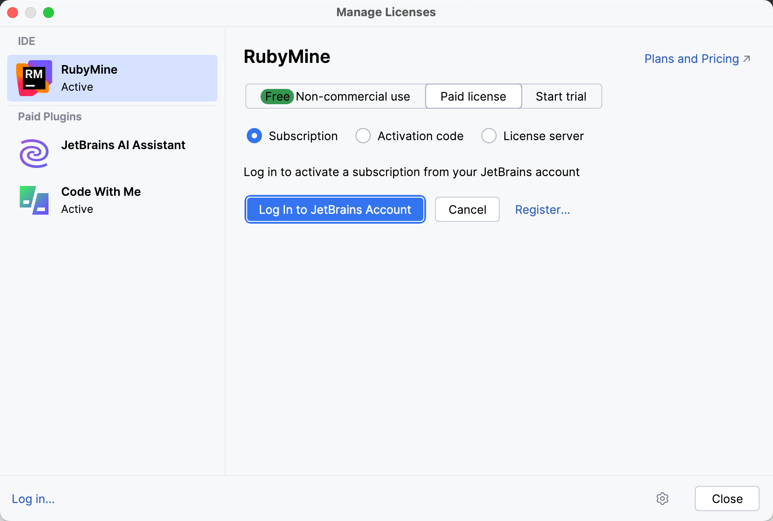Click the external link arrow beside Plans and Pricing
The image size is (773, 521).
pyautogui.click(x=746, y=58)
